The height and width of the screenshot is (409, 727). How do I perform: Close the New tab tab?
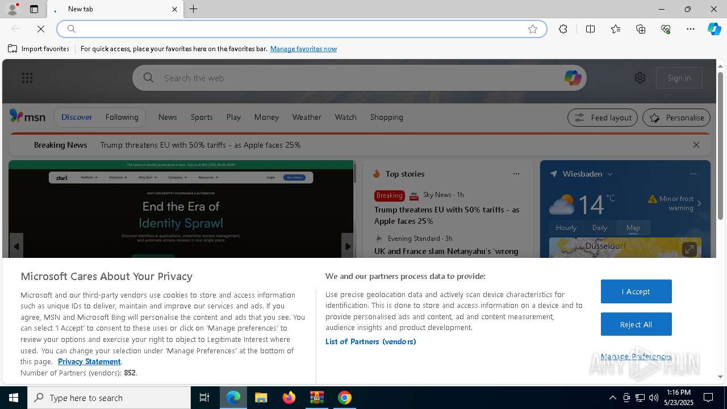(x=174, y=9)
